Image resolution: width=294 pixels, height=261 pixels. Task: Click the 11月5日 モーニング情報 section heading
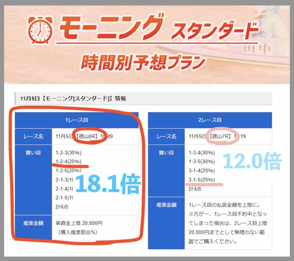point(73,99)
